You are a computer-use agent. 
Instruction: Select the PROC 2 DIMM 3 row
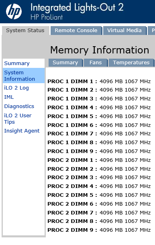(x=99, y=178)
